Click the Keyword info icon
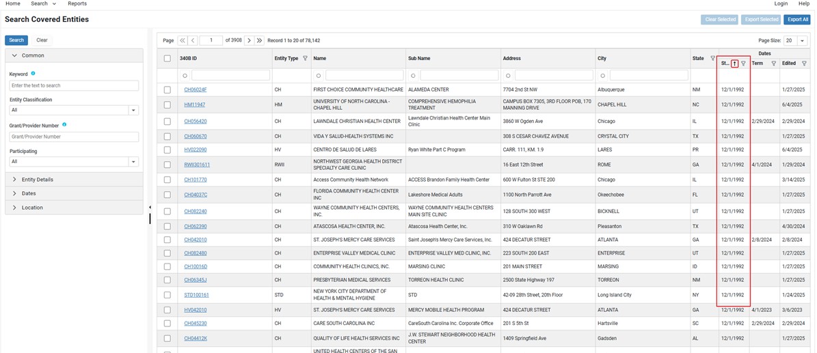The height and width of the screenshot is (353, 817). pos(34,73)
